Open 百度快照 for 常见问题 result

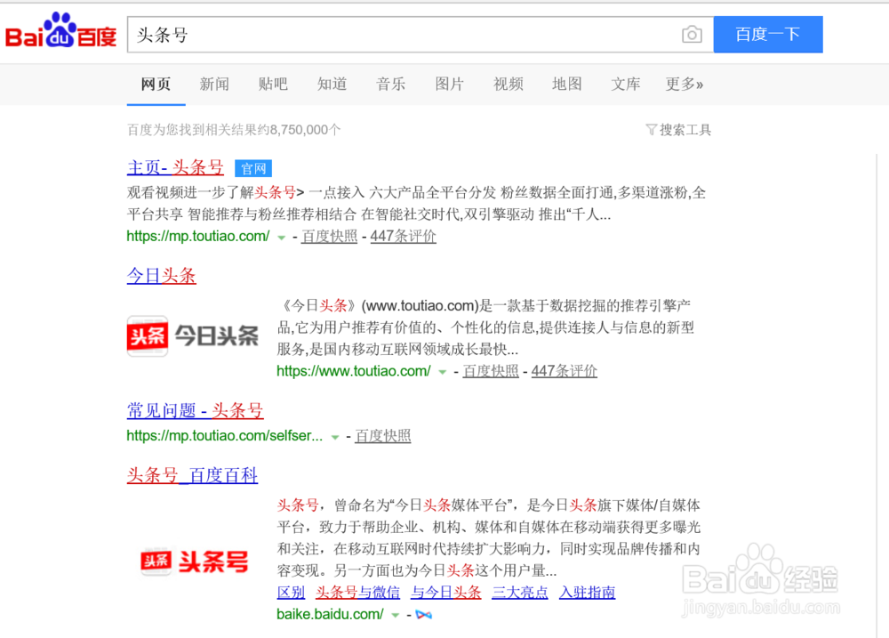click(382, 436)
